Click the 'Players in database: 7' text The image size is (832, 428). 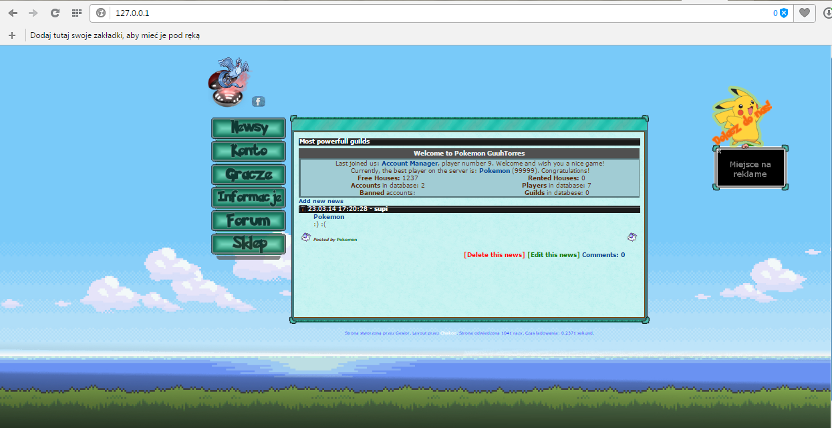pyautogui.click(x=556, y=186)
